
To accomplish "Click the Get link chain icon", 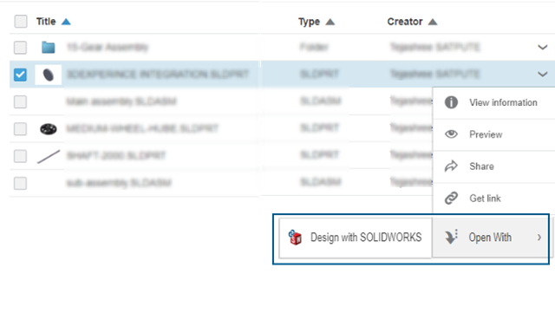I will click(451, 198).
